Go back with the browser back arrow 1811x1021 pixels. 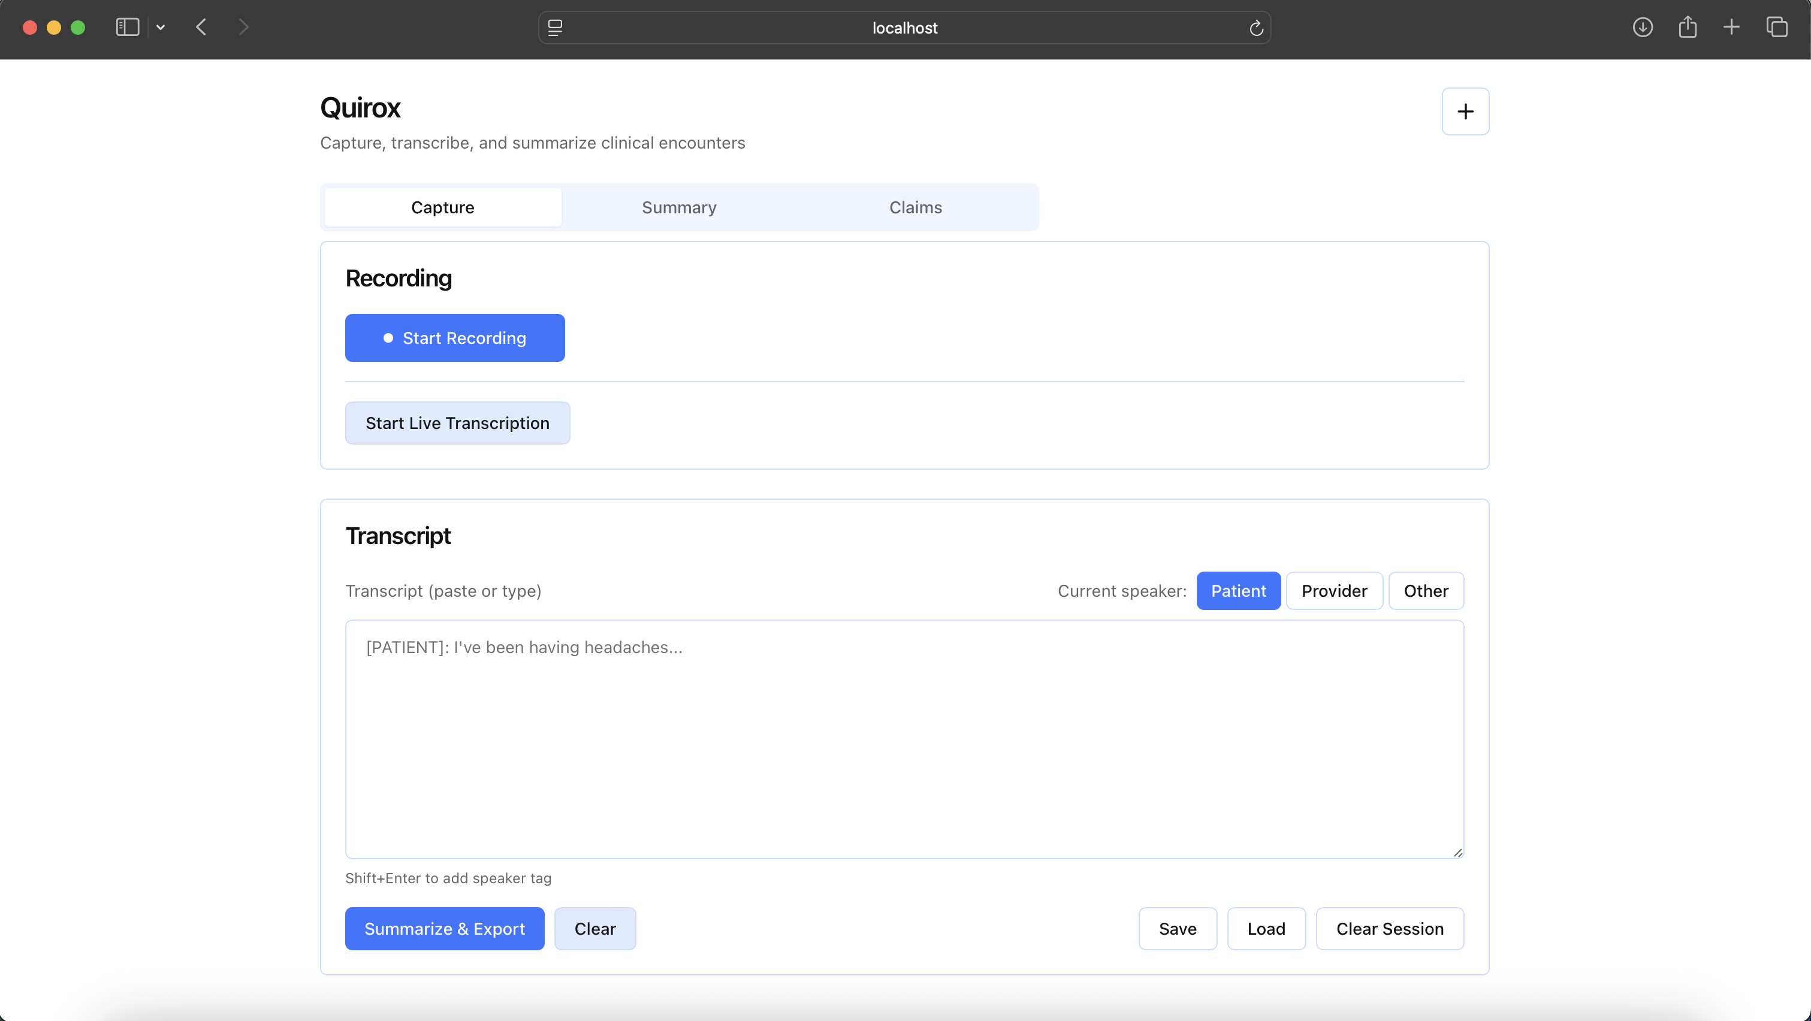click(x=202, y=28)
